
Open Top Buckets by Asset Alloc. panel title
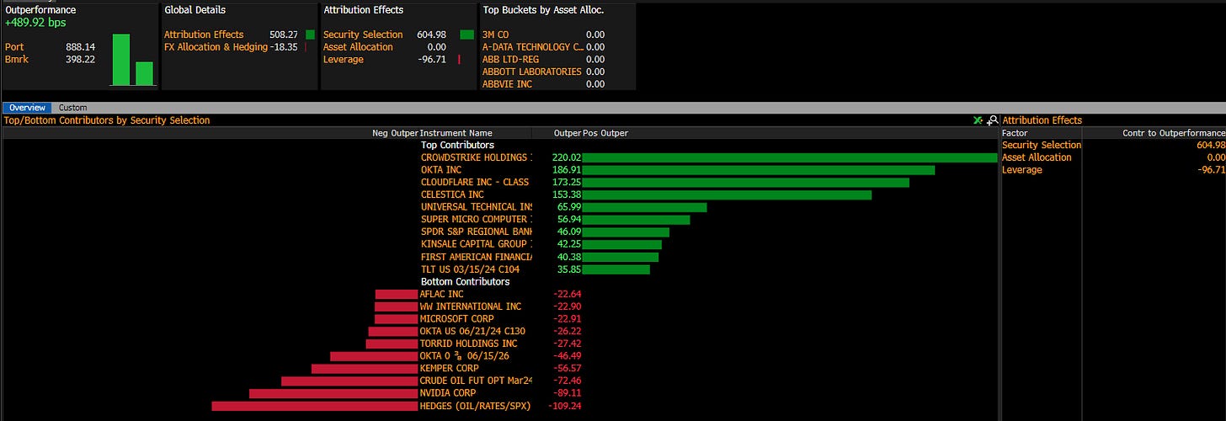(x=543, y=10)
